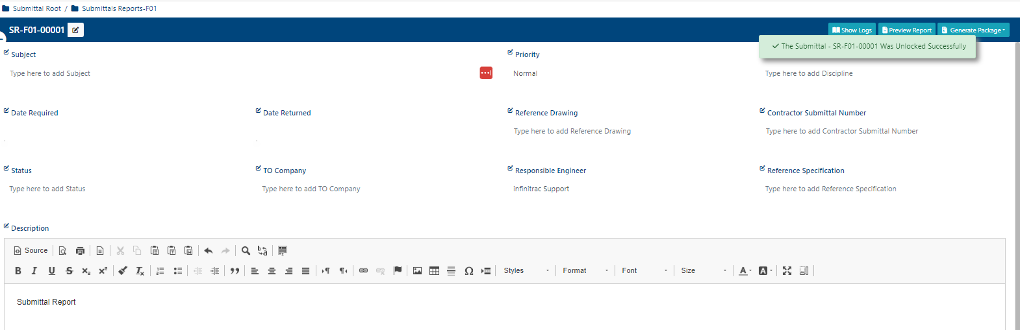The image size is (1020, 330).
Task: Set text direction left to right
Action: 325,271
